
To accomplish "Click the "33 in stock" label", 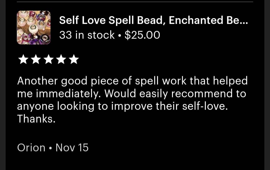I will [x=87, y=35].
